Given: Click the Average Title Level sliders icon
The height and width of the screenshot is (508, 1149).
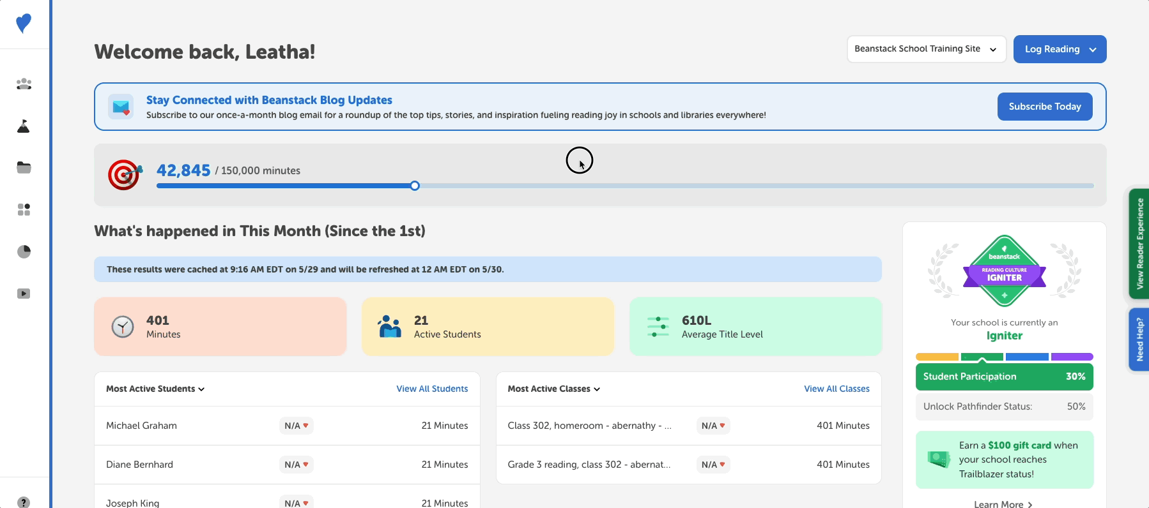Looking at the screenshot, I should pyautogui.click(x=658, y=327).
